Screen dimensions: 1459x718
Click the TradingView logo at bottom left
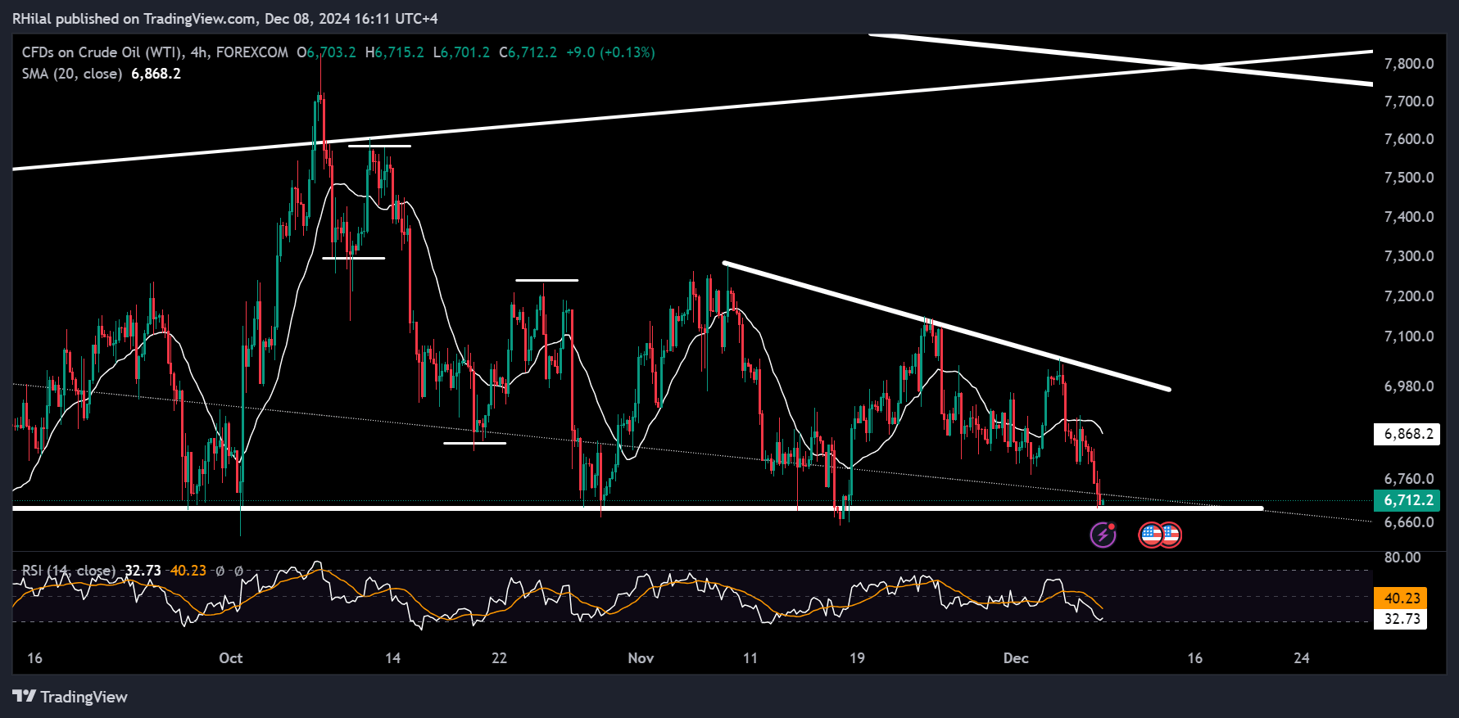coord(70,697)
